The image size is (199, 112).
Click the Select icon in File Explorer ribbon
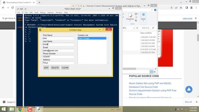[143, 15]
